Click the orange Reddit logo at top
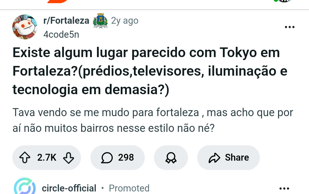 pos(57,1)
